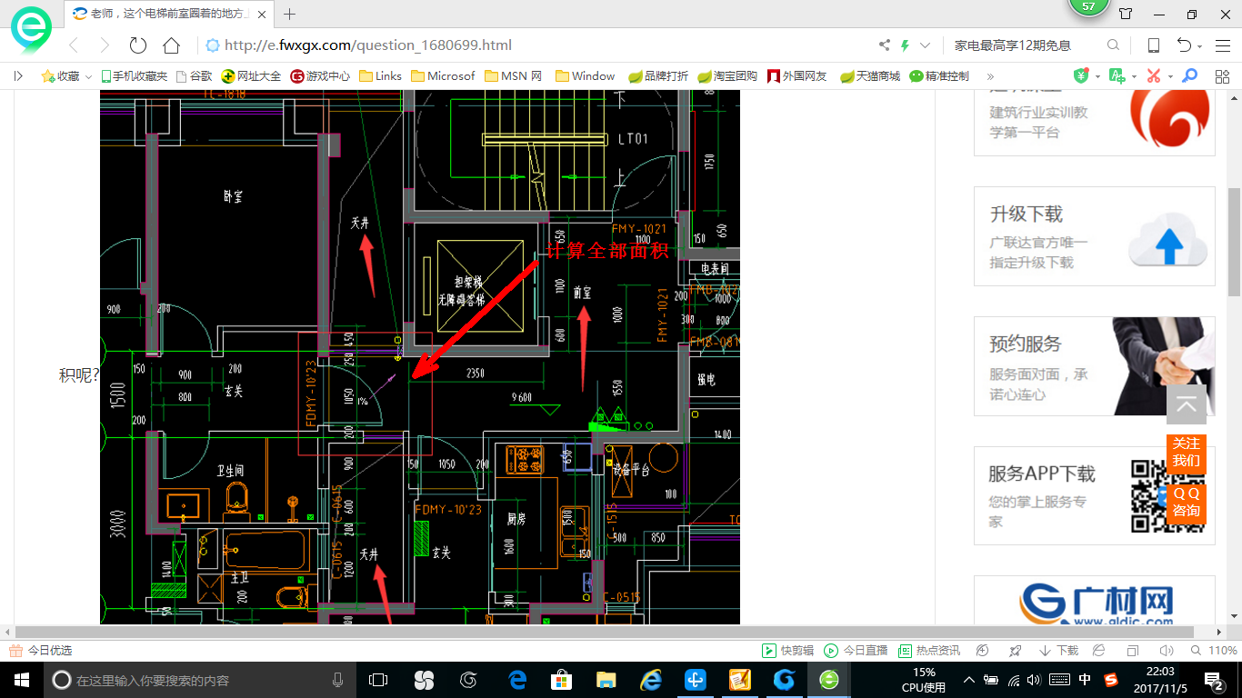This screenshot has height=698, width=1242.
Task: Click the undo closed tab icon
Action: 1184,45
